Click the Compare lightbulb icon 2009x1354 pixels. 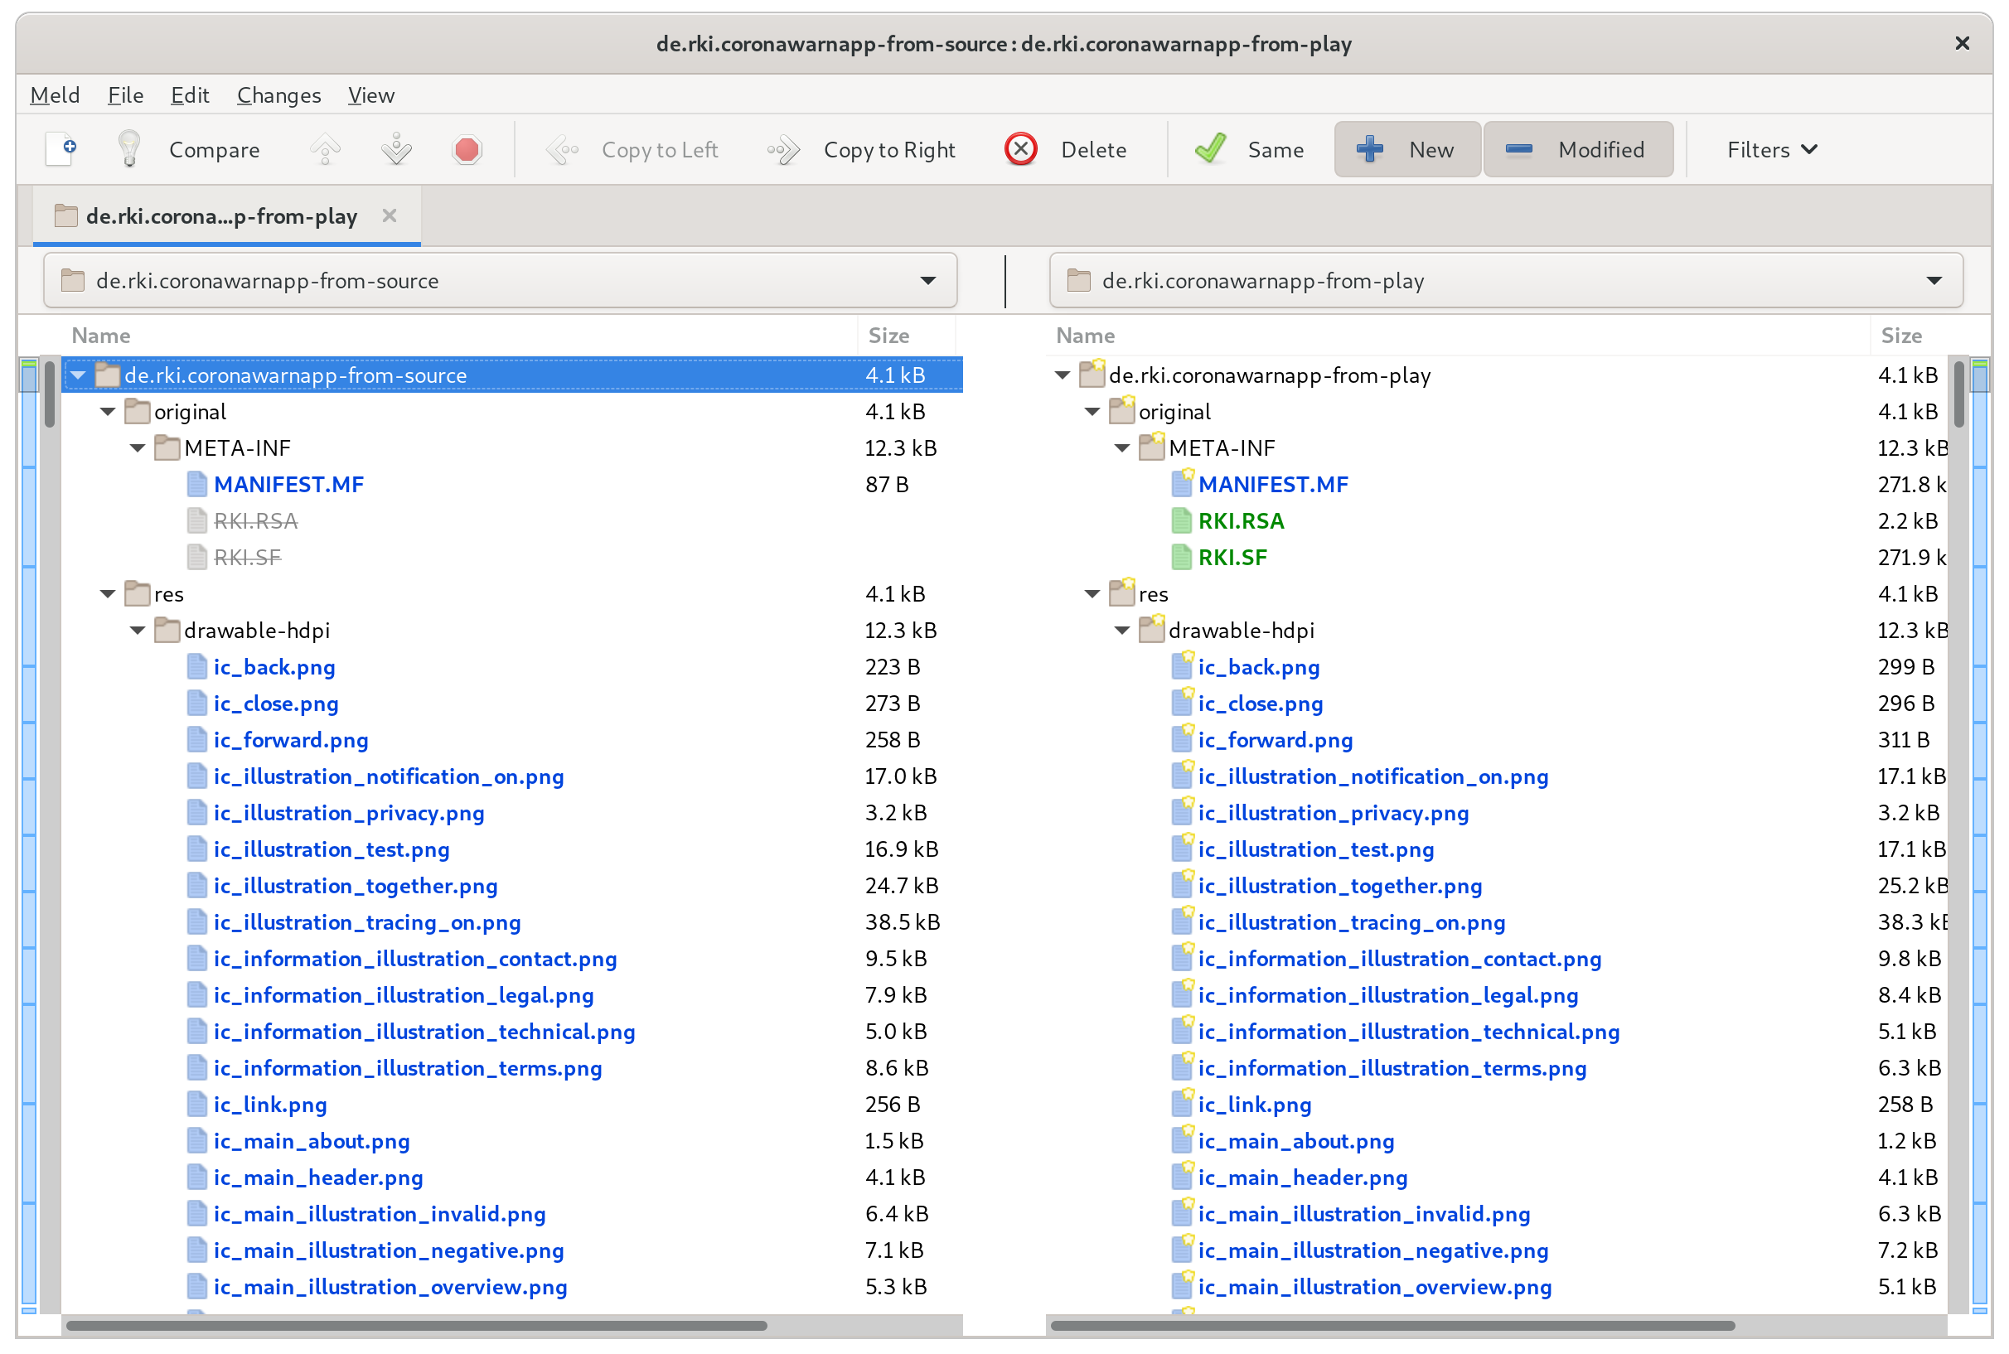[128, 149]
